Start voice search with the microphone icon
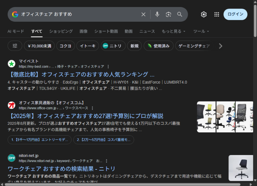 click(157, 14)
